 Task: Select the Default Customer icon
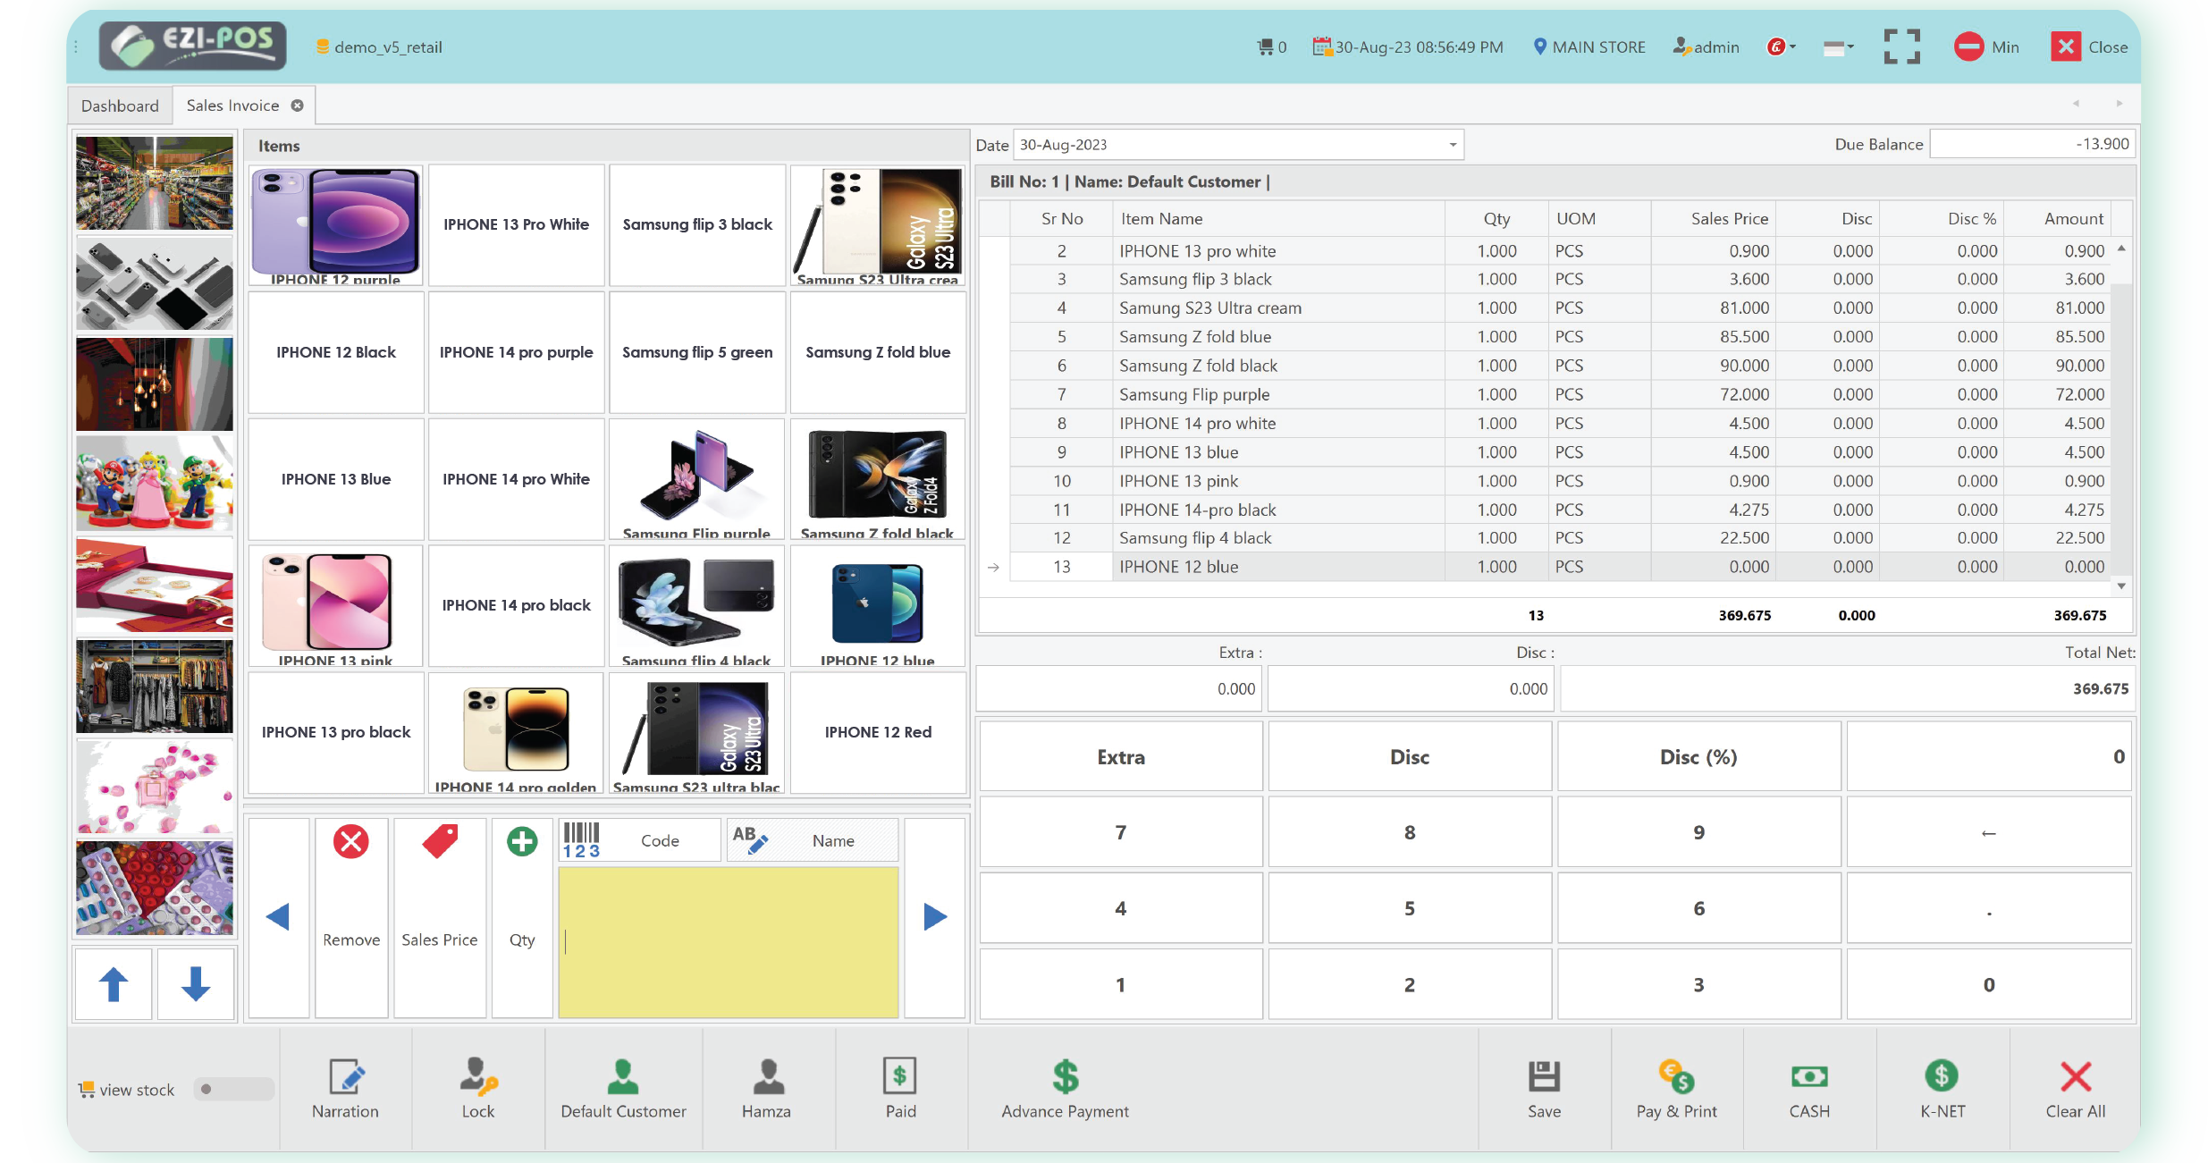(x=623, y=1077)
